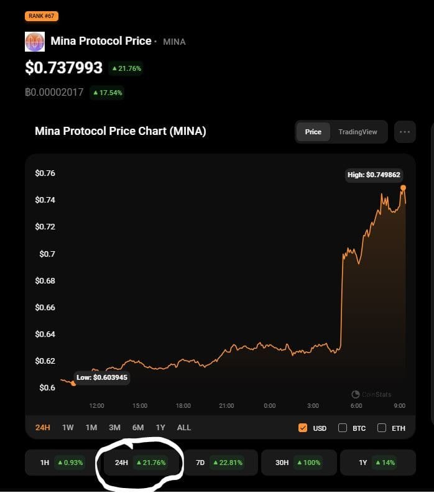The image size is (434, 493).
Task: Select the 1W time range
Action: 68,428
